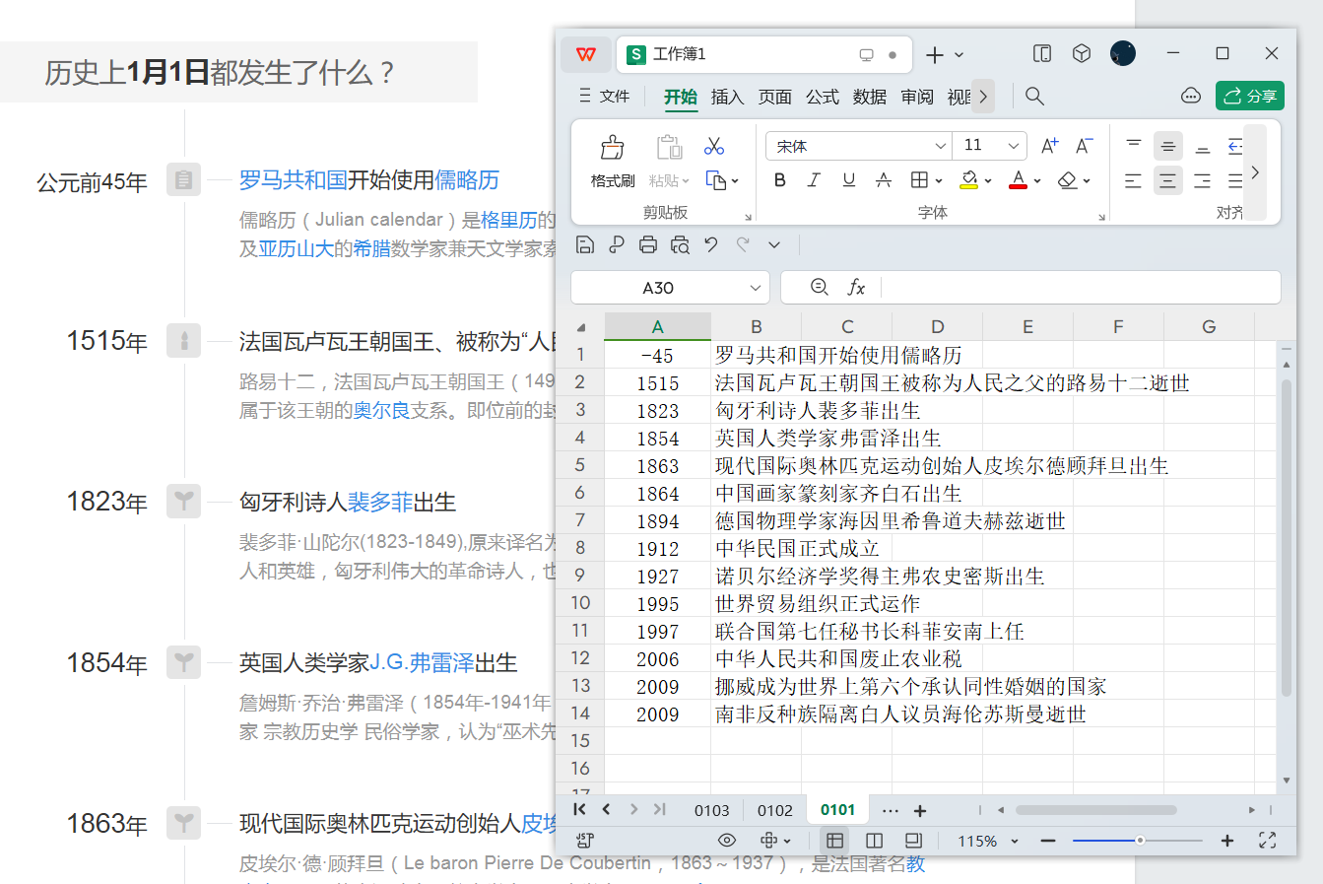This screenshot has height=884, width=1323.
Task: Click the zoom out minus icon
Action: [x=1048, y=841]
